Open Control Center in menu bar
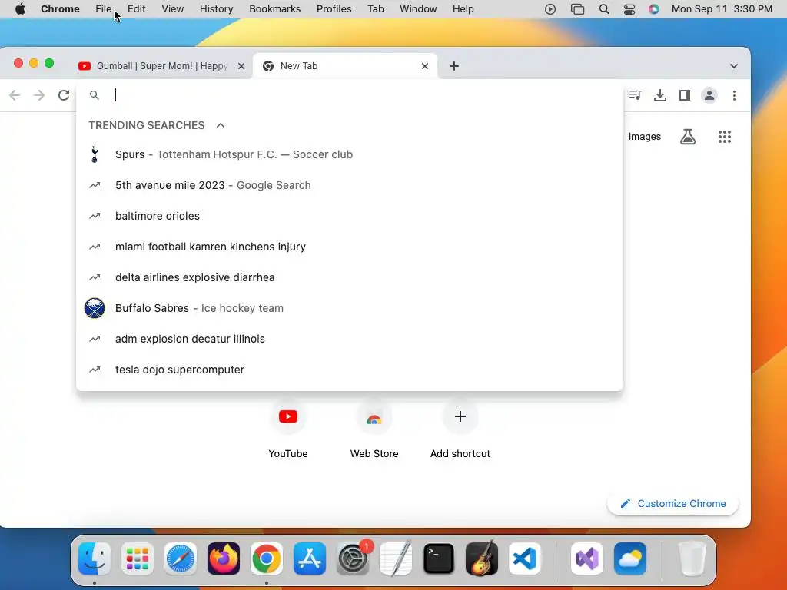The height and width of the screenshot is (590, 787). click(x=629, y=9)
